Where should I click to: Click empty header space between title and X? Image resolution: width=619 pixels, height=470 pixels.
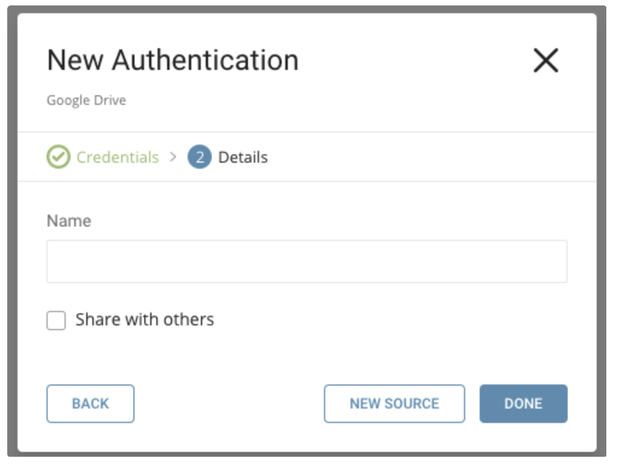coord(416,61)
